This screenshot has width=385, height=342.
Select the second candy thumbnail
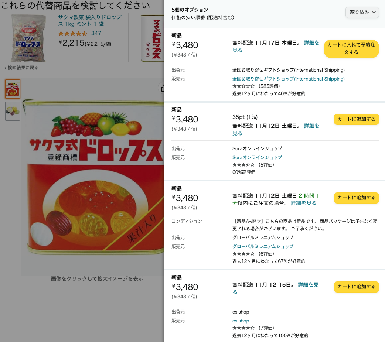13,111
